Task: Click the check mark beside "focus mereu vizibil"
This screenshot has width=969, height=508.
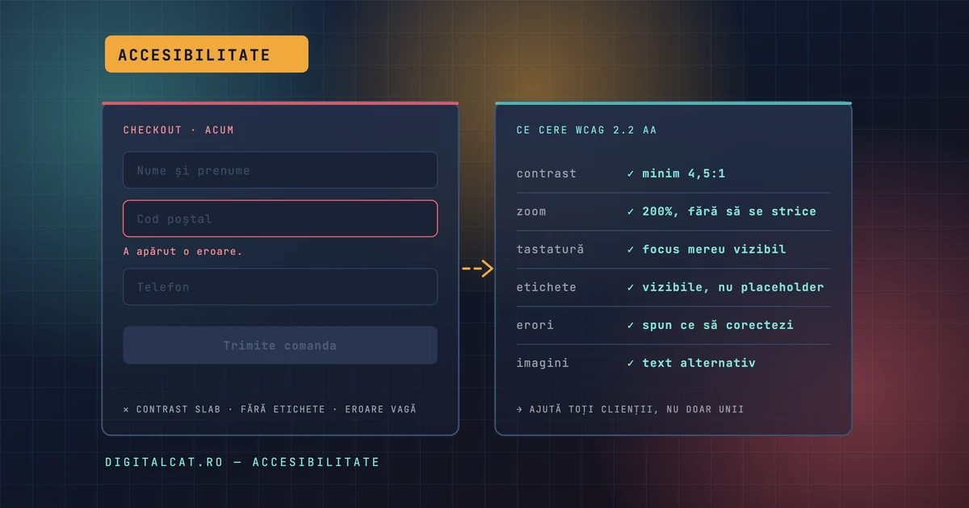Action: 631,249
